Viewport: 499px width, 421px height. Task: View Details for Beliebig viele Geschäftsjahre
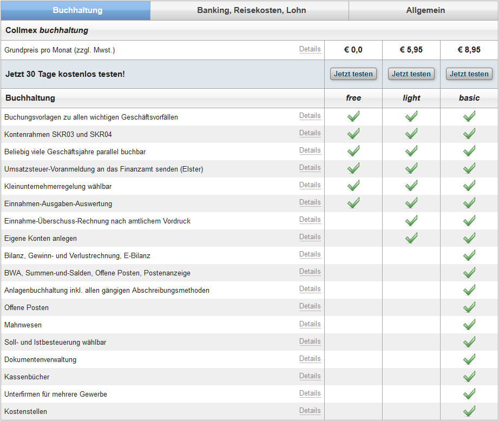[x=310, y=150]
